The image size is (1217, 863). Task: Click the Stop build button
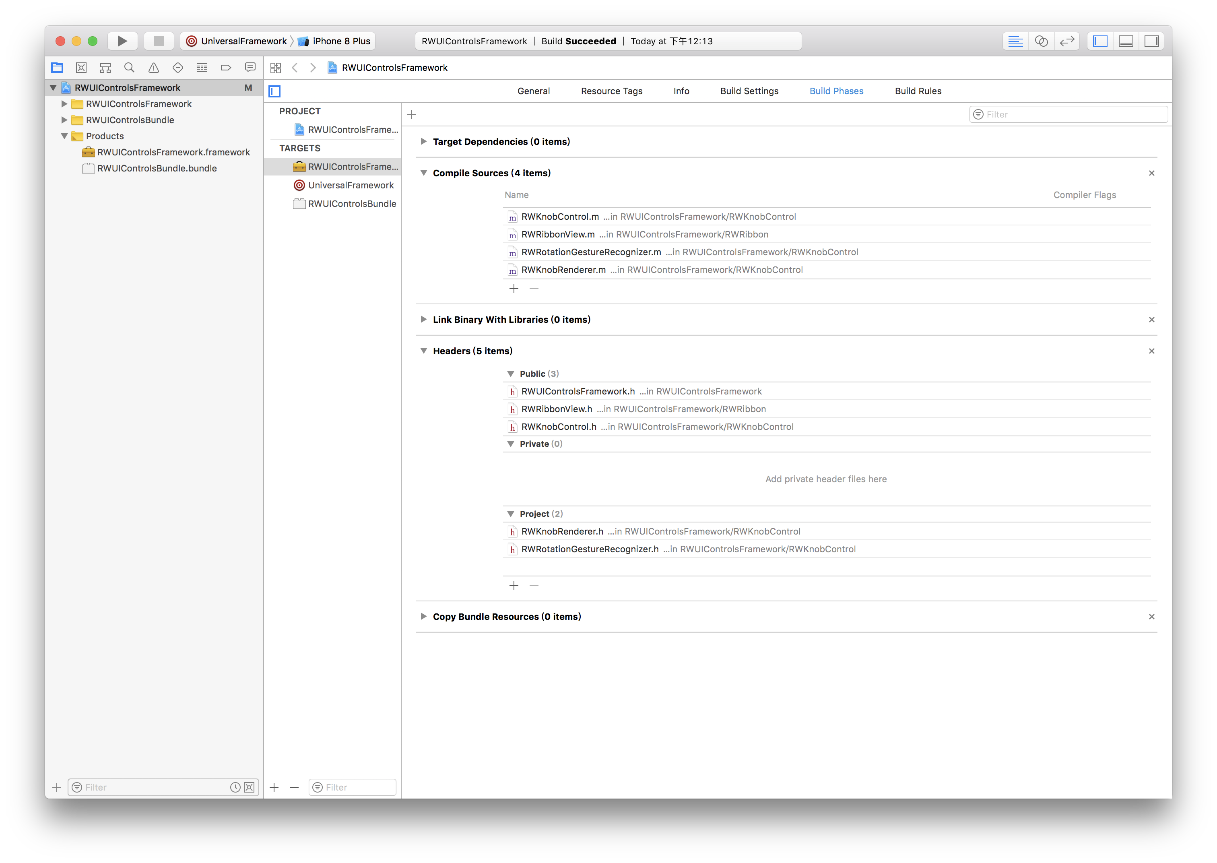[158, 41]
